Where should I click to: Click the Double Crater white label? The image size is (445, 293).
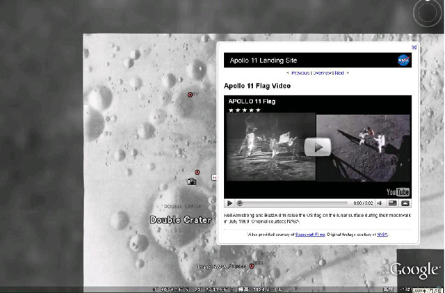pyautogui.click(x=181, y=220)
